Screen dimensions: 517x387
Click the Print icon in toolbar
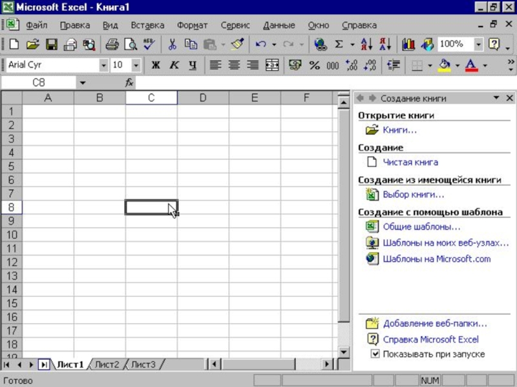coord(112,45)
